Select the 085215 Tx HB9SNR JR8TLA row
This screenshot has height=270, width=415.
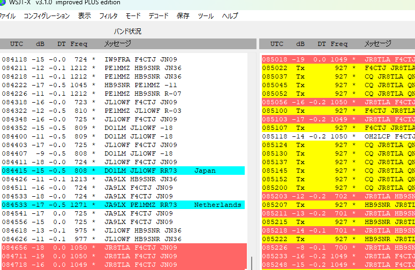[x=338, y=222]
